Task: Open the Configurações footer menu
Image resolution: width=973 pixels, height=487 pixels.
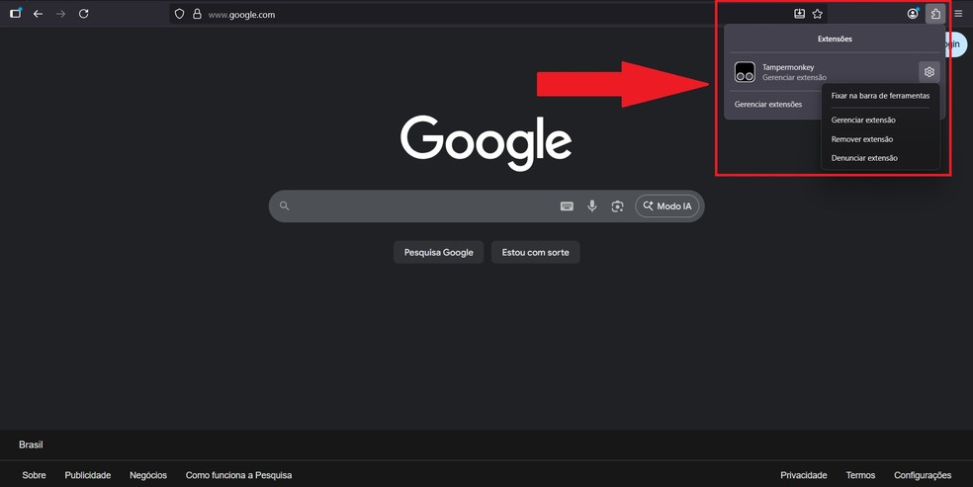Action: 923,475
